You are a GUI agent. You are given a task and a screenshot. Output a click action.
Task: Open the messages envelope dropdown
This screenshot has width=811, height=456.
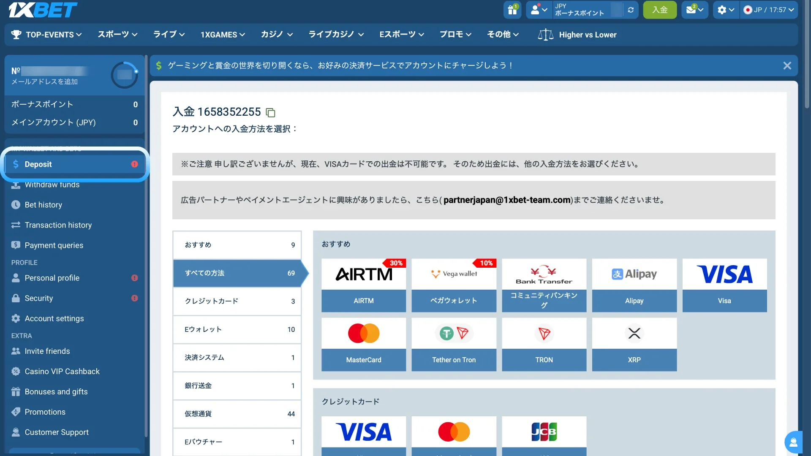point(694,10)
